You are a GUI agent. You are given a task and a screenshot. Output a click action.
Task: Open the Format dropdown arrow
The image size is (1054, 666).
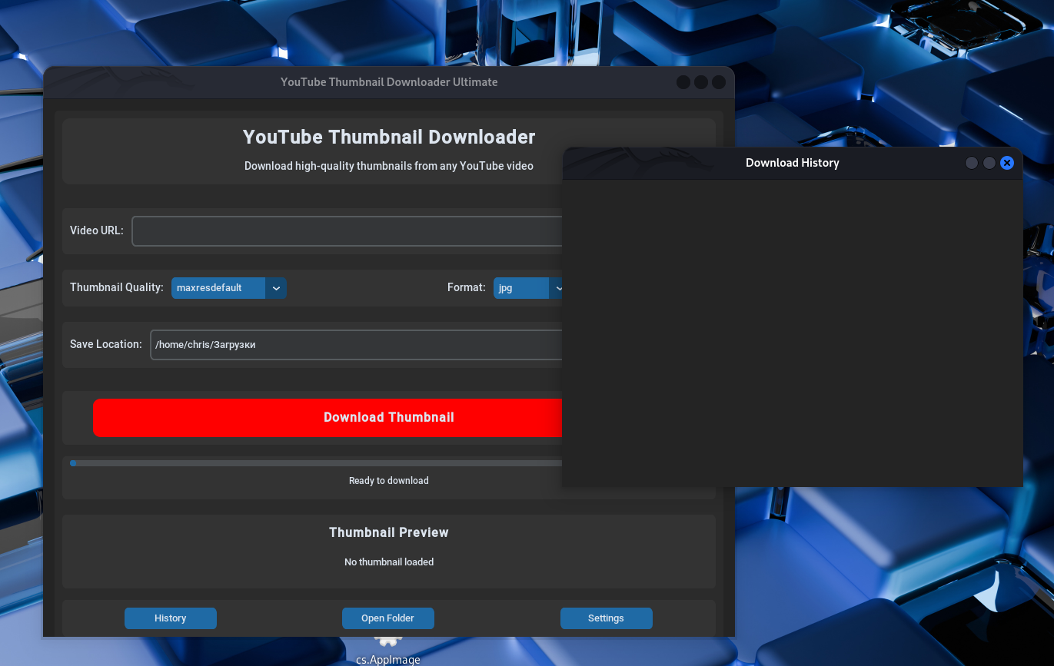click(557, 288)
